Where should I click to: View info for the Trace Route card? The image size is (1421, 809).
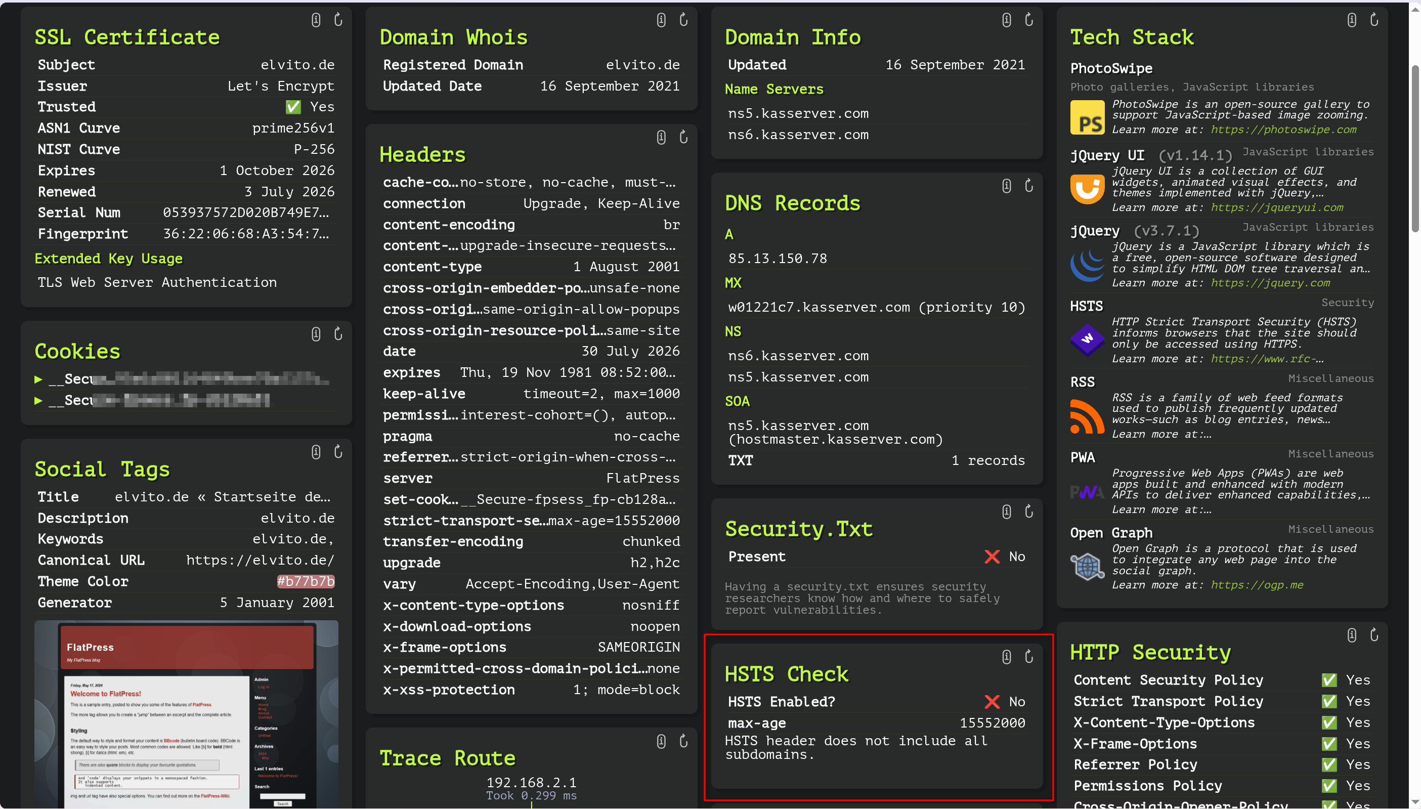point(661,741)
